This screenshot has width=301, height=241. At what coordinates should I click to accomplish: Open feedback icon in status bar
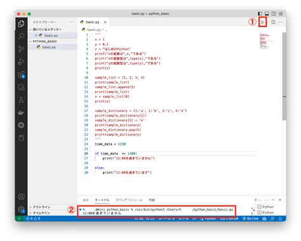(x=272, y=218)
